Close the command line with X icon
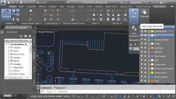176x99 pixels. tap(38, 89)
